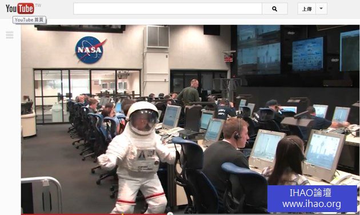The height and width of the screenshot is (215, 360).
Task: Click the round scrubber handle on progress bar
Action: click(x=170, y=214)
